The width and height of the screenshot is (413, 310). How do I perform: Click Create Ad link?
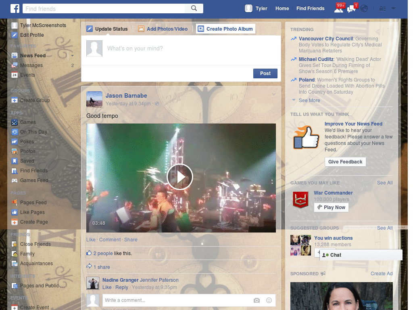[x=382, y=274]
